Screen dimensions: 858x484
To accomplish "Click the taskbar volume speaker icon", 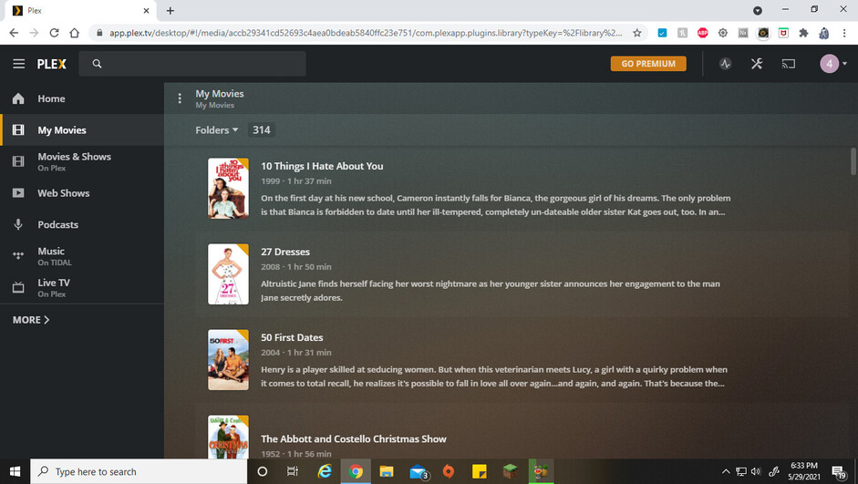I will pos(756,471).
